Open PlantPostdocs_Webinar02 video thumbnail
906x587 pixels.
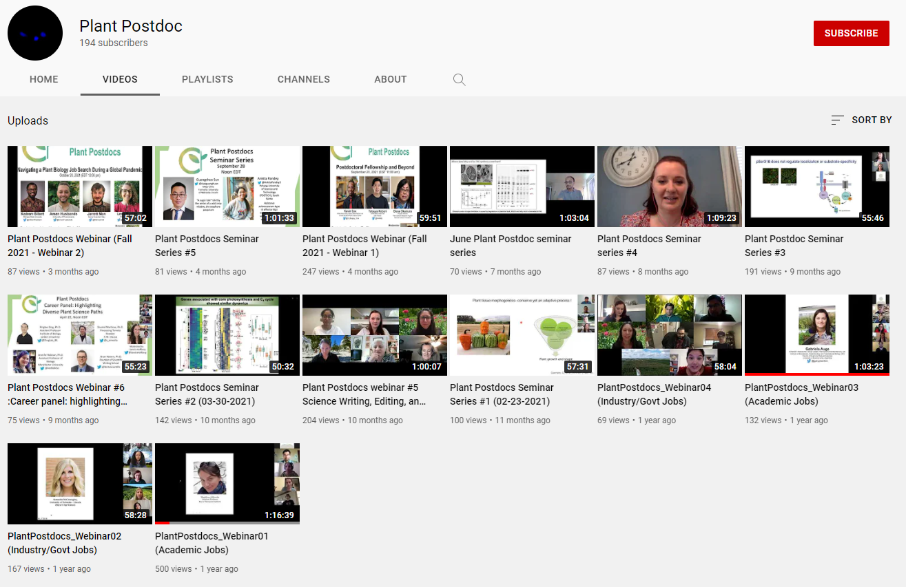(80, 483)
